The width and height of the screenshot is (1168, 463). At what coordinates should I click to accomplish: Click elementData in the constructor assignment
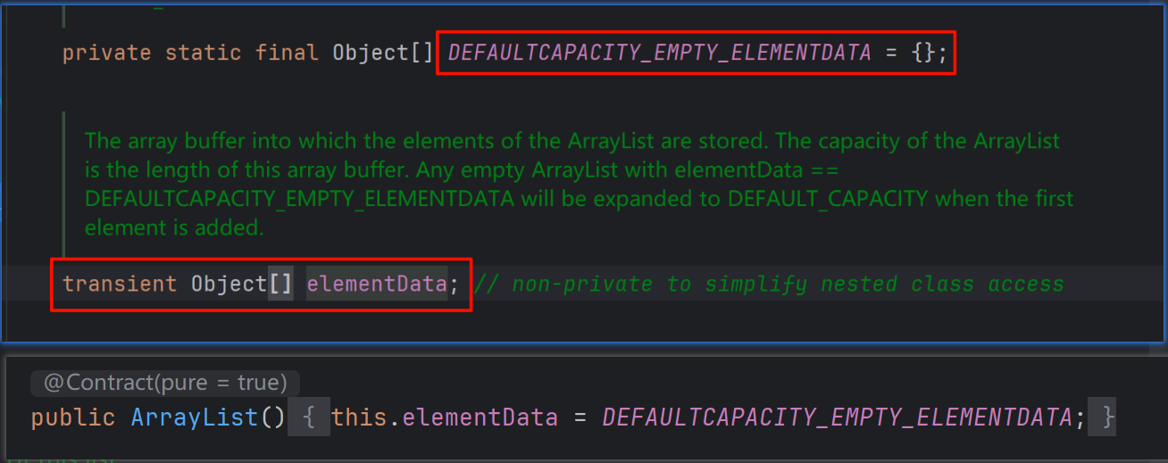480,418
